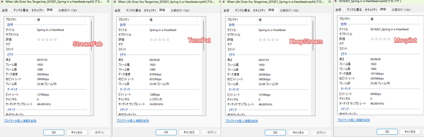The height and width of the screenshot is (137, 424).
Task: Select the total bitrate value 20356kbps
Action: click(377, 78)
